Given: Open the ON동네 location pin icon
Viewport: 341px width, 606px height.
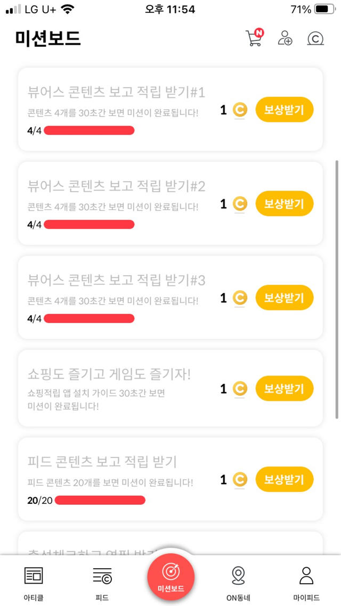Looking at the screenshot, I should tap(238, 576).
